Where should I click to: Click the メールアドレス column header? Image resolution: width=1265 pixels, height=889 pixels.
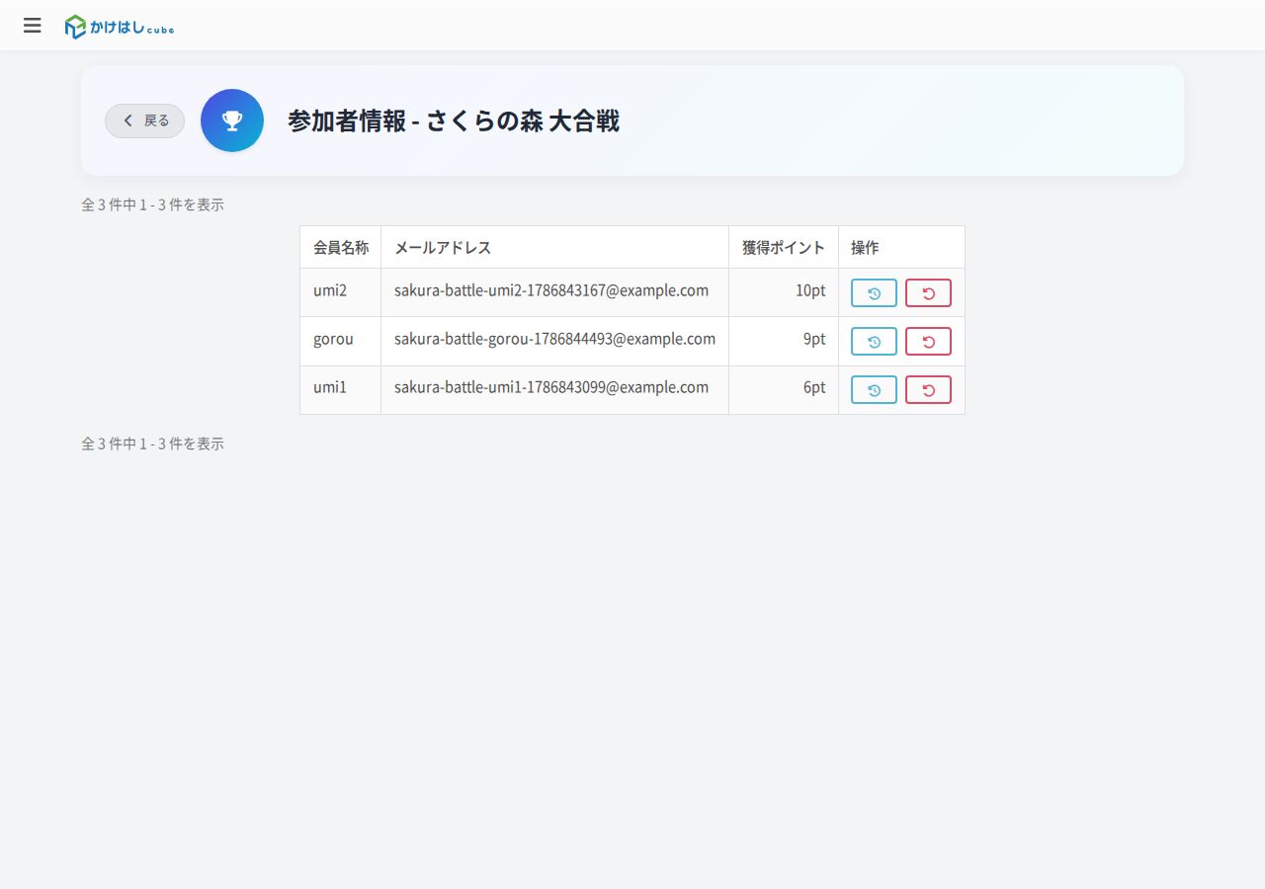(x=554, y=247)
